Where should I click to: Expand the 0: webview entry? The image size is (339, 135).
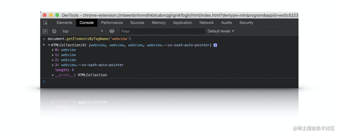click(x=53, y=50)
